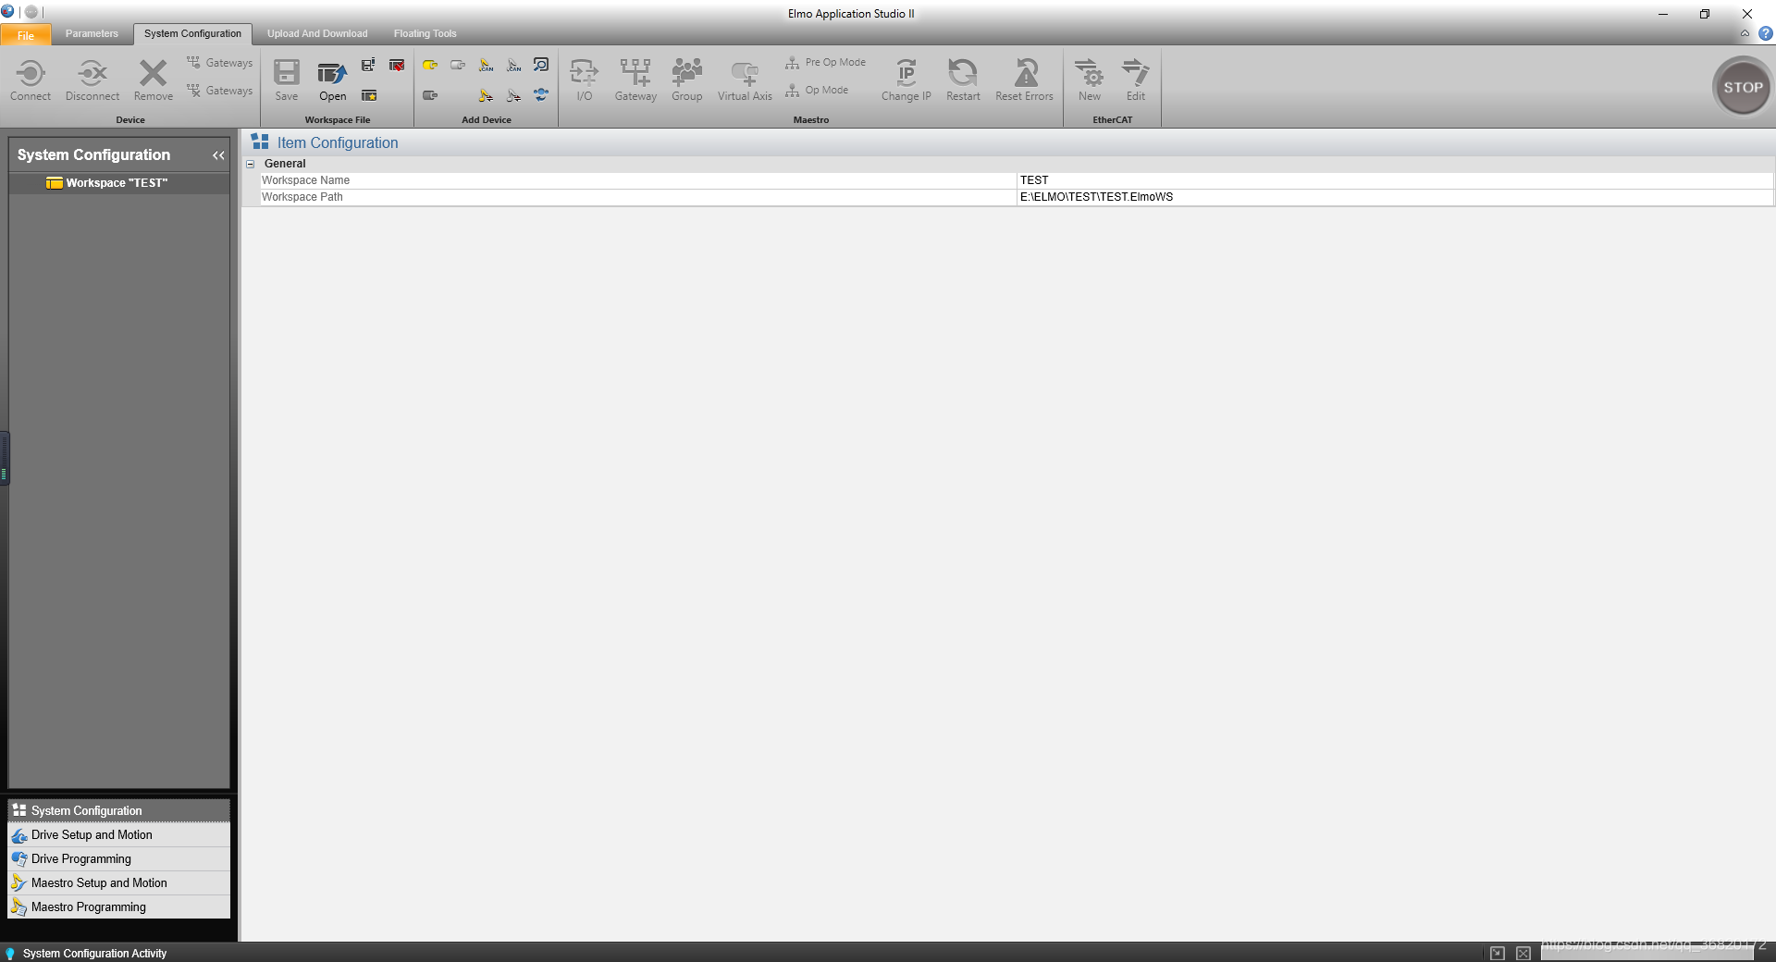Click the grey Maestro with arrows icon
Viewport: 1776px width, 962px height.
coord(513,95)
